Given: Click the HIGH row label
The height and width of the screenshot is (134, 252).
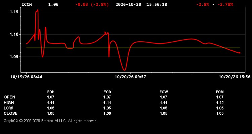Looking at the screenshot, I should pyautogui.click(x=9, y=103).
